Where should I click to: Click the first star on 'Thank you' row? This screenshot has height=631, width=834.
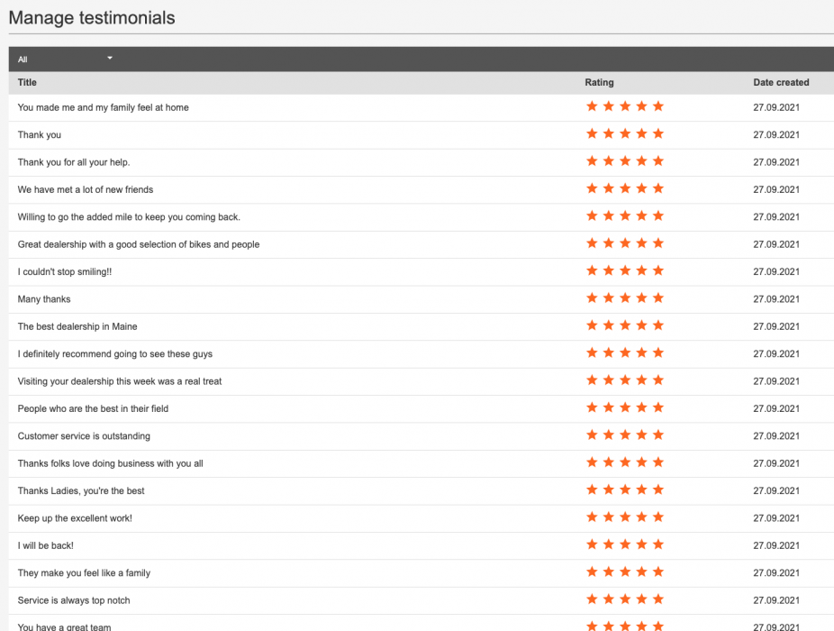(x=592, y=134)
